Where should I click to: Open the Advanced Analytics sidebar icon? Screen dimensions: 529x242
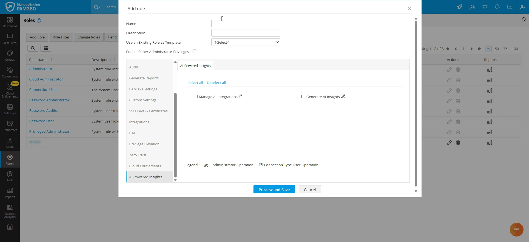click(x=10, y=211)
